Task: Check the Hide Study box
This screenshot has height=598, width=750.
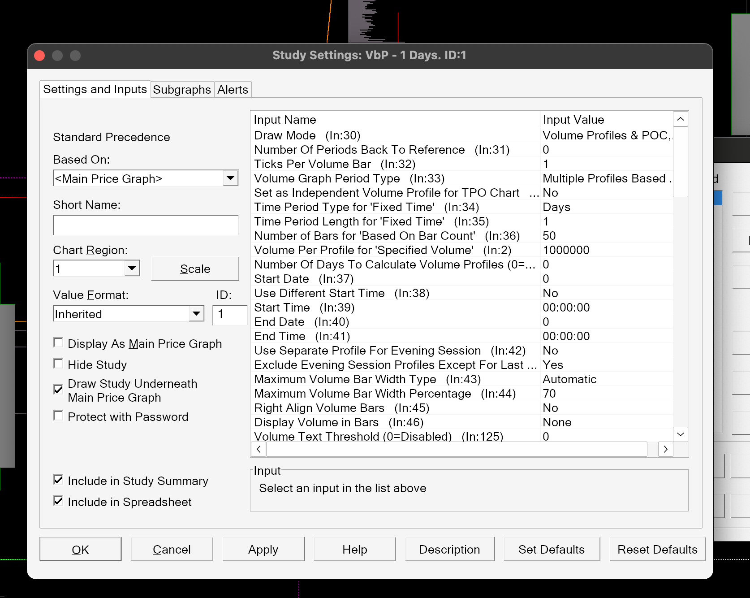Action: [x=58, y=364]
